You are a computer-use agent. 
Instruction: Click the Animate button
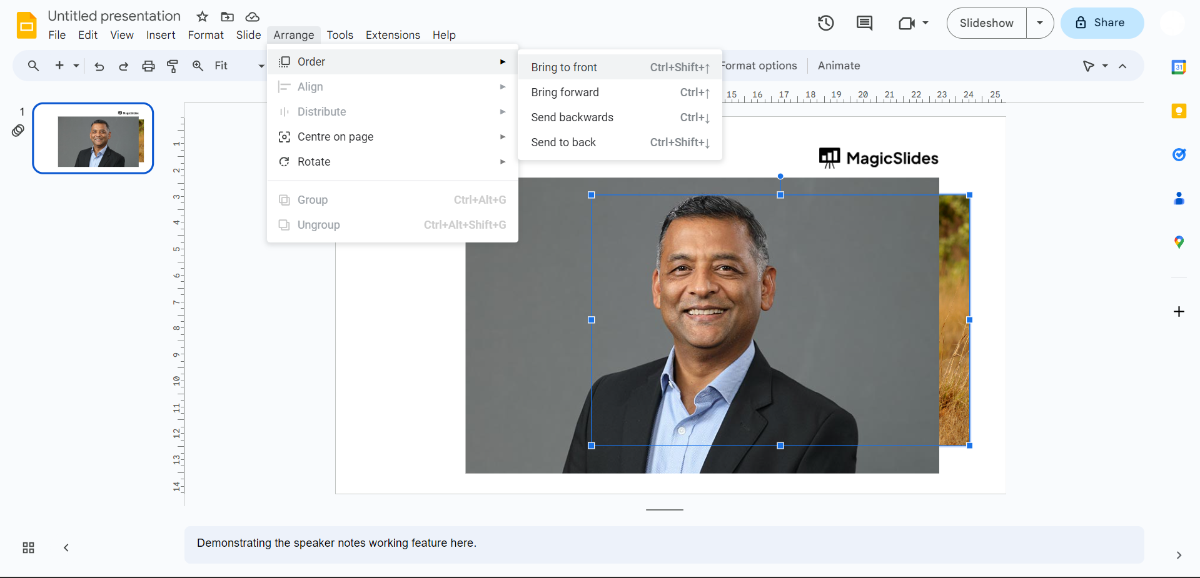pyautogui.click(x=839, y=66)
